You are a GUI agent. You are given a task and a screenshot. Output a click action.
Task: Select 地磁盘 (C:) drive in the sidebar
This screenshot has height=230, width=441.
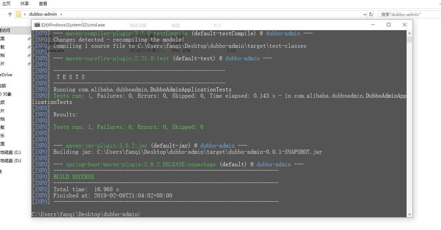tap(10, 152)
